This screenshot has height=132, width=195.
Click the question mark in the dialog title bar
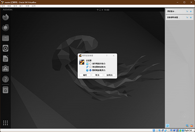tap(107, 56)
